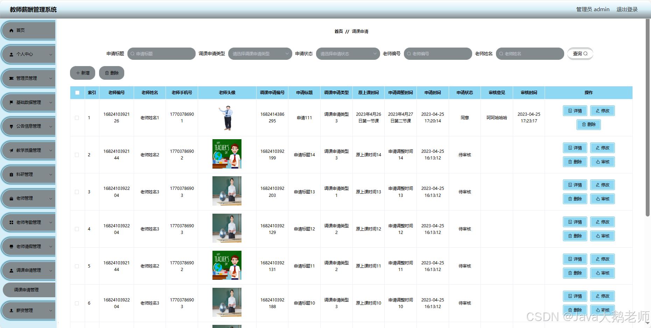Check the checkbox for row index 6

77,303
